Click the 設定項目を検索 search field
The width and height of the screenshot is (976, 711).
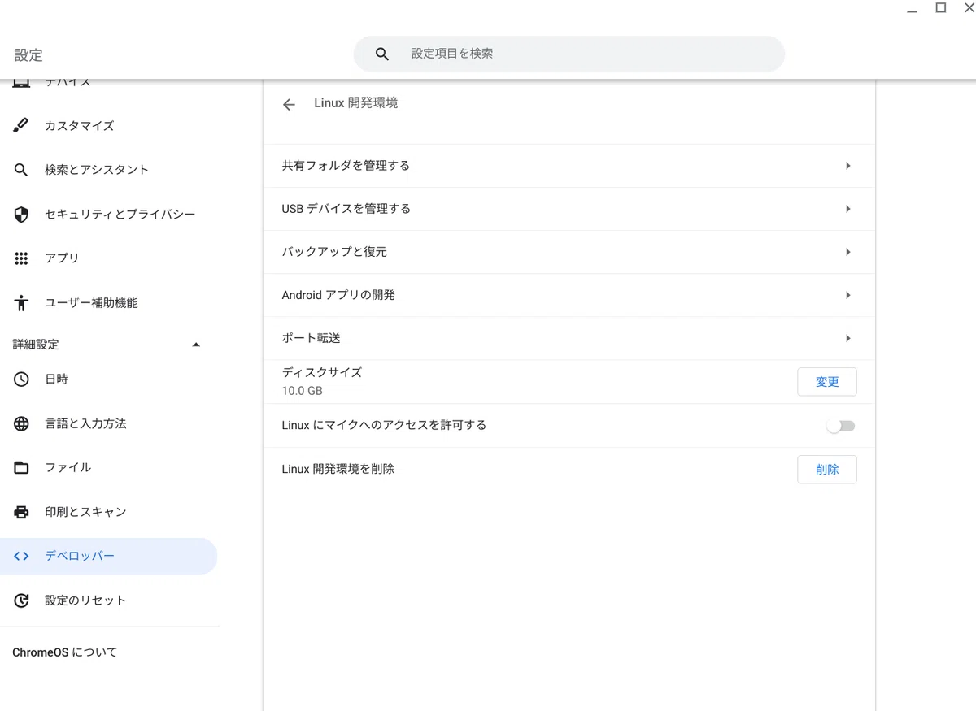pos(569,54)
